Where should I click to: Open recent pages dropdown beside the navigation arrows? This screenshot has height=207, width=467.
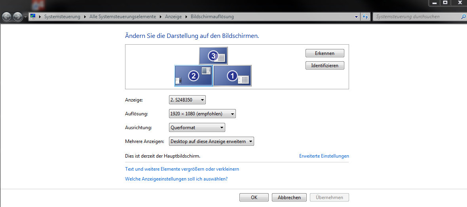pos(25,17)
